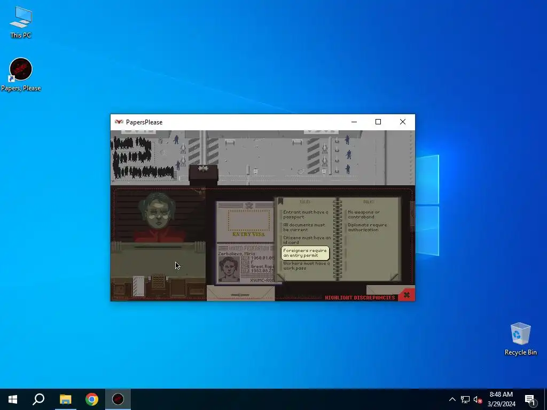The image size is (547, 410).
Task: Click the Highlight Discrepancies label
Action: pyautogui.click(x=360, y=297)
